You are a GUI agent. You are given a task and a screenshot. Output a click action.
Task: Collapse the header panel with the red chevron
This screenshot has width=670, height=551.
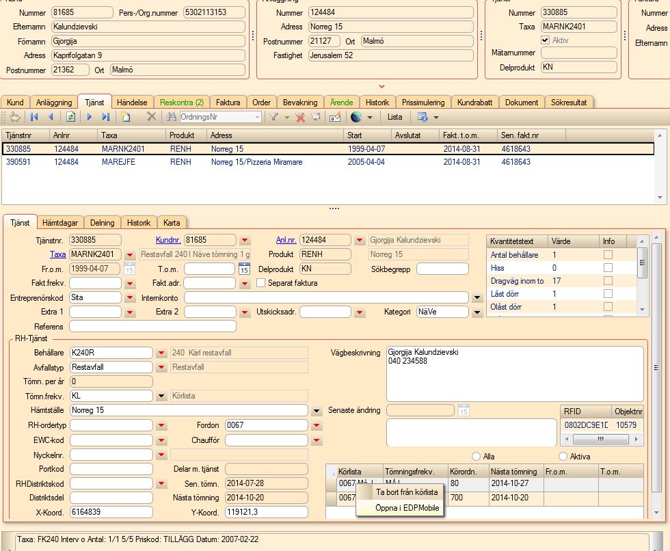tap(381, 86)
